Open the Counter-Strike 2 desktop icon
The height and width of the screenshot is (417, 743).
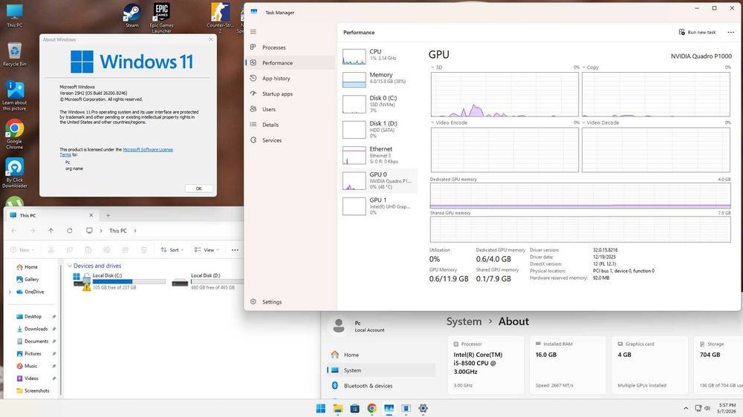tap(220, 18)
